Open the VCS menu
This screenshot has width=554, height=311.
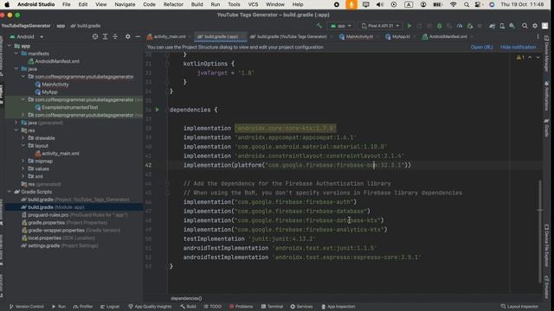253,4
